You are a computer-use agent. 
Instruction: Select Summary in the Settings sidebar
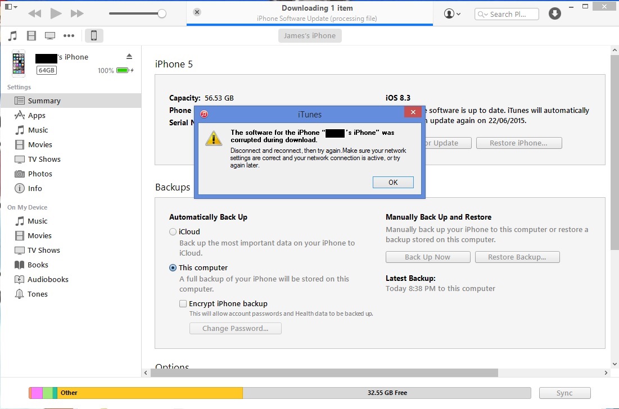(x=71, y=101)
